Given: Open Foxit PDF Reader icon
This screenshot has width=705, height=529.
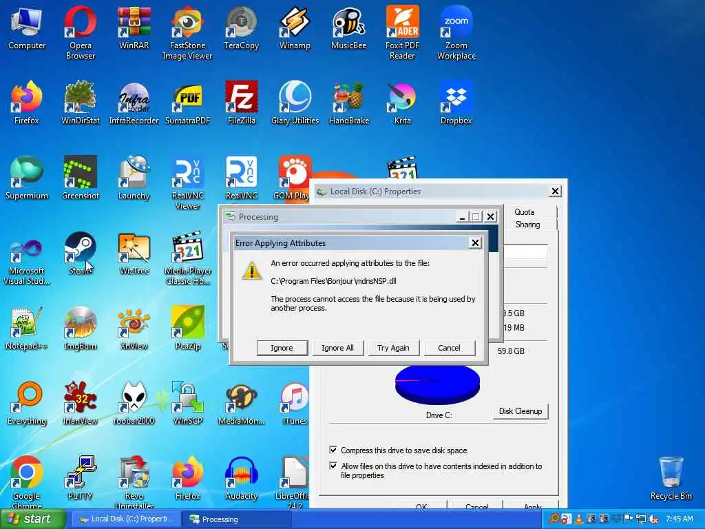Looking at the screenshot, I should coord(402,32).
